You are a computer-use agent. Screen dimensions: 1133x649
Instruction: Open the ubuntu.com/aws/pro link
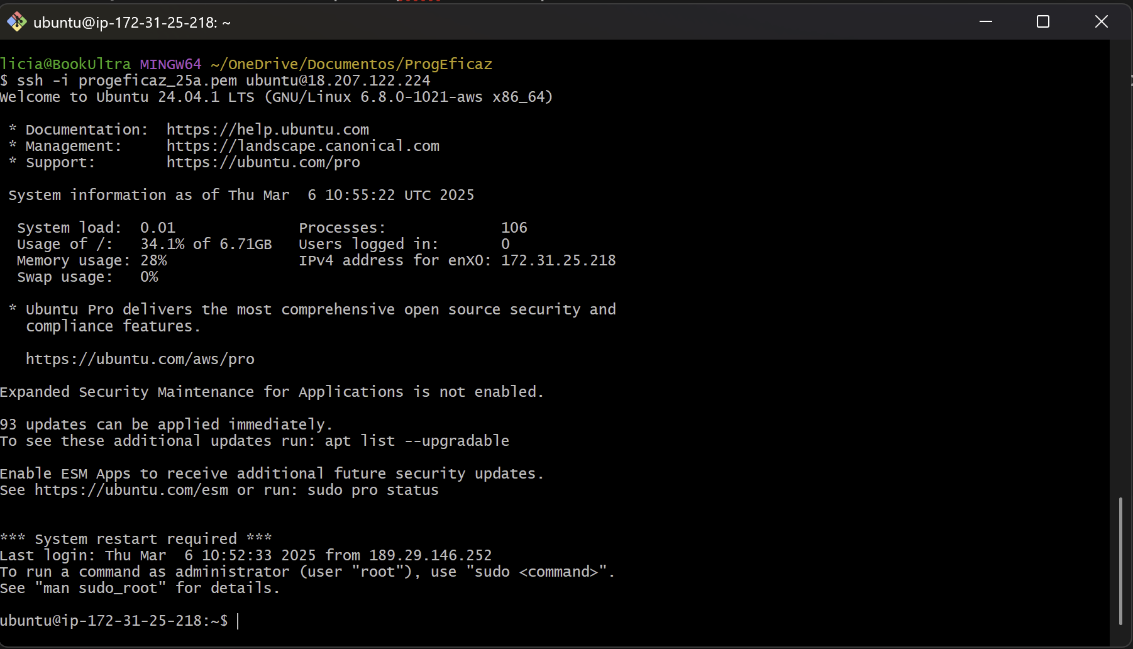pyautogui.click(x=140, y=359)
